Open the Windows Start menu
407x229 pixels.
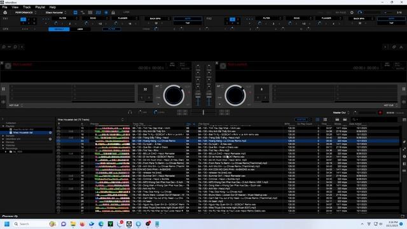[7, 224]
